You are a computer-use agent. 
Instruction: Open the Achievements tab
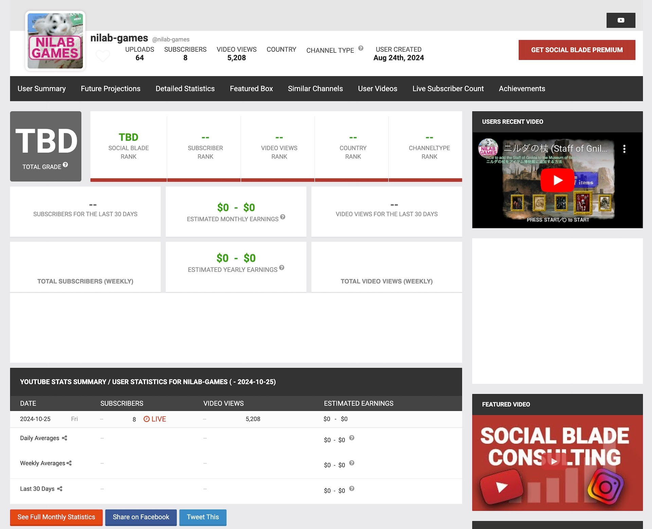(x=522, y=89)
